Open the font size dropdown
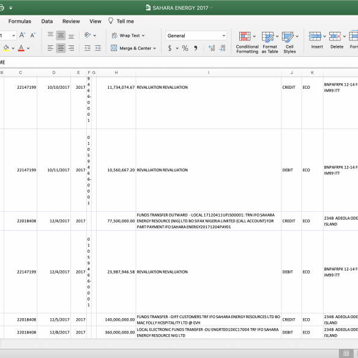 (x=13, y=35)
